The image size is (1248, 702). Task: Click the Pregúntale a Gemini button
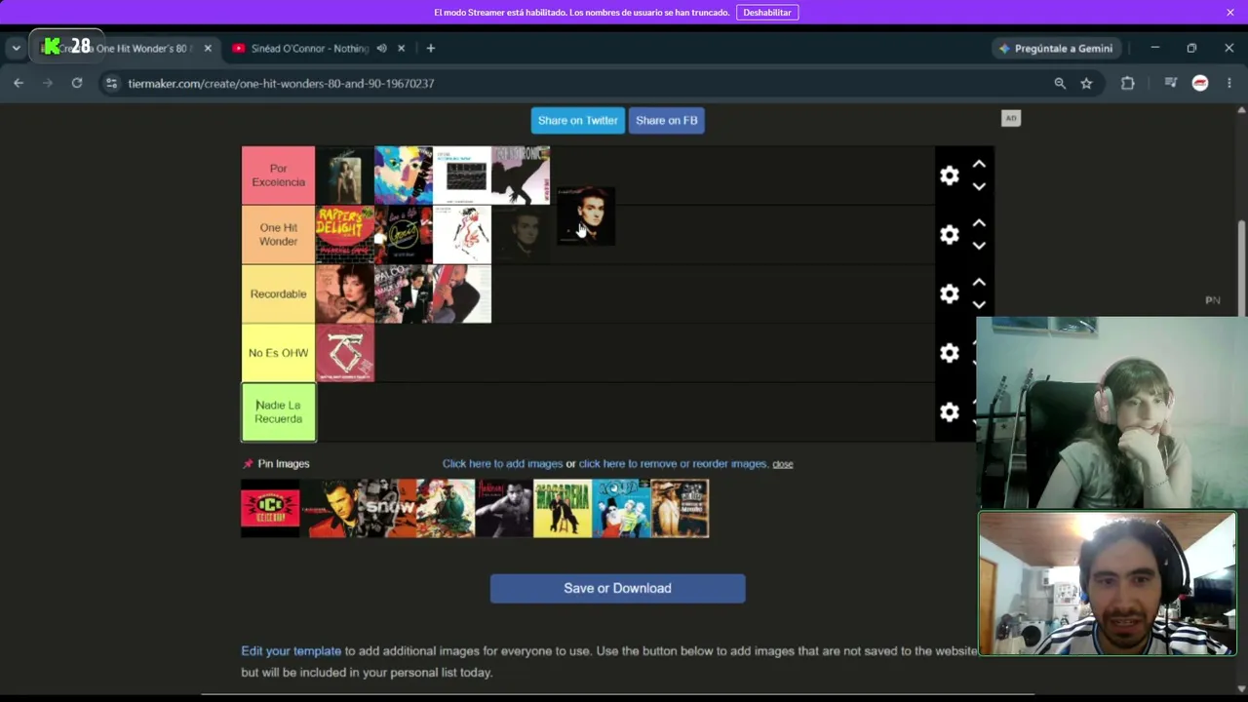(1056, 49)
